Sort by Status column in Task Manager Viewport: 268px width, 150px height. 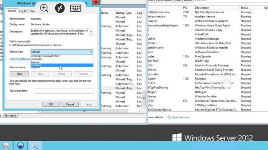pyautogui.click(x=245, y=7)
